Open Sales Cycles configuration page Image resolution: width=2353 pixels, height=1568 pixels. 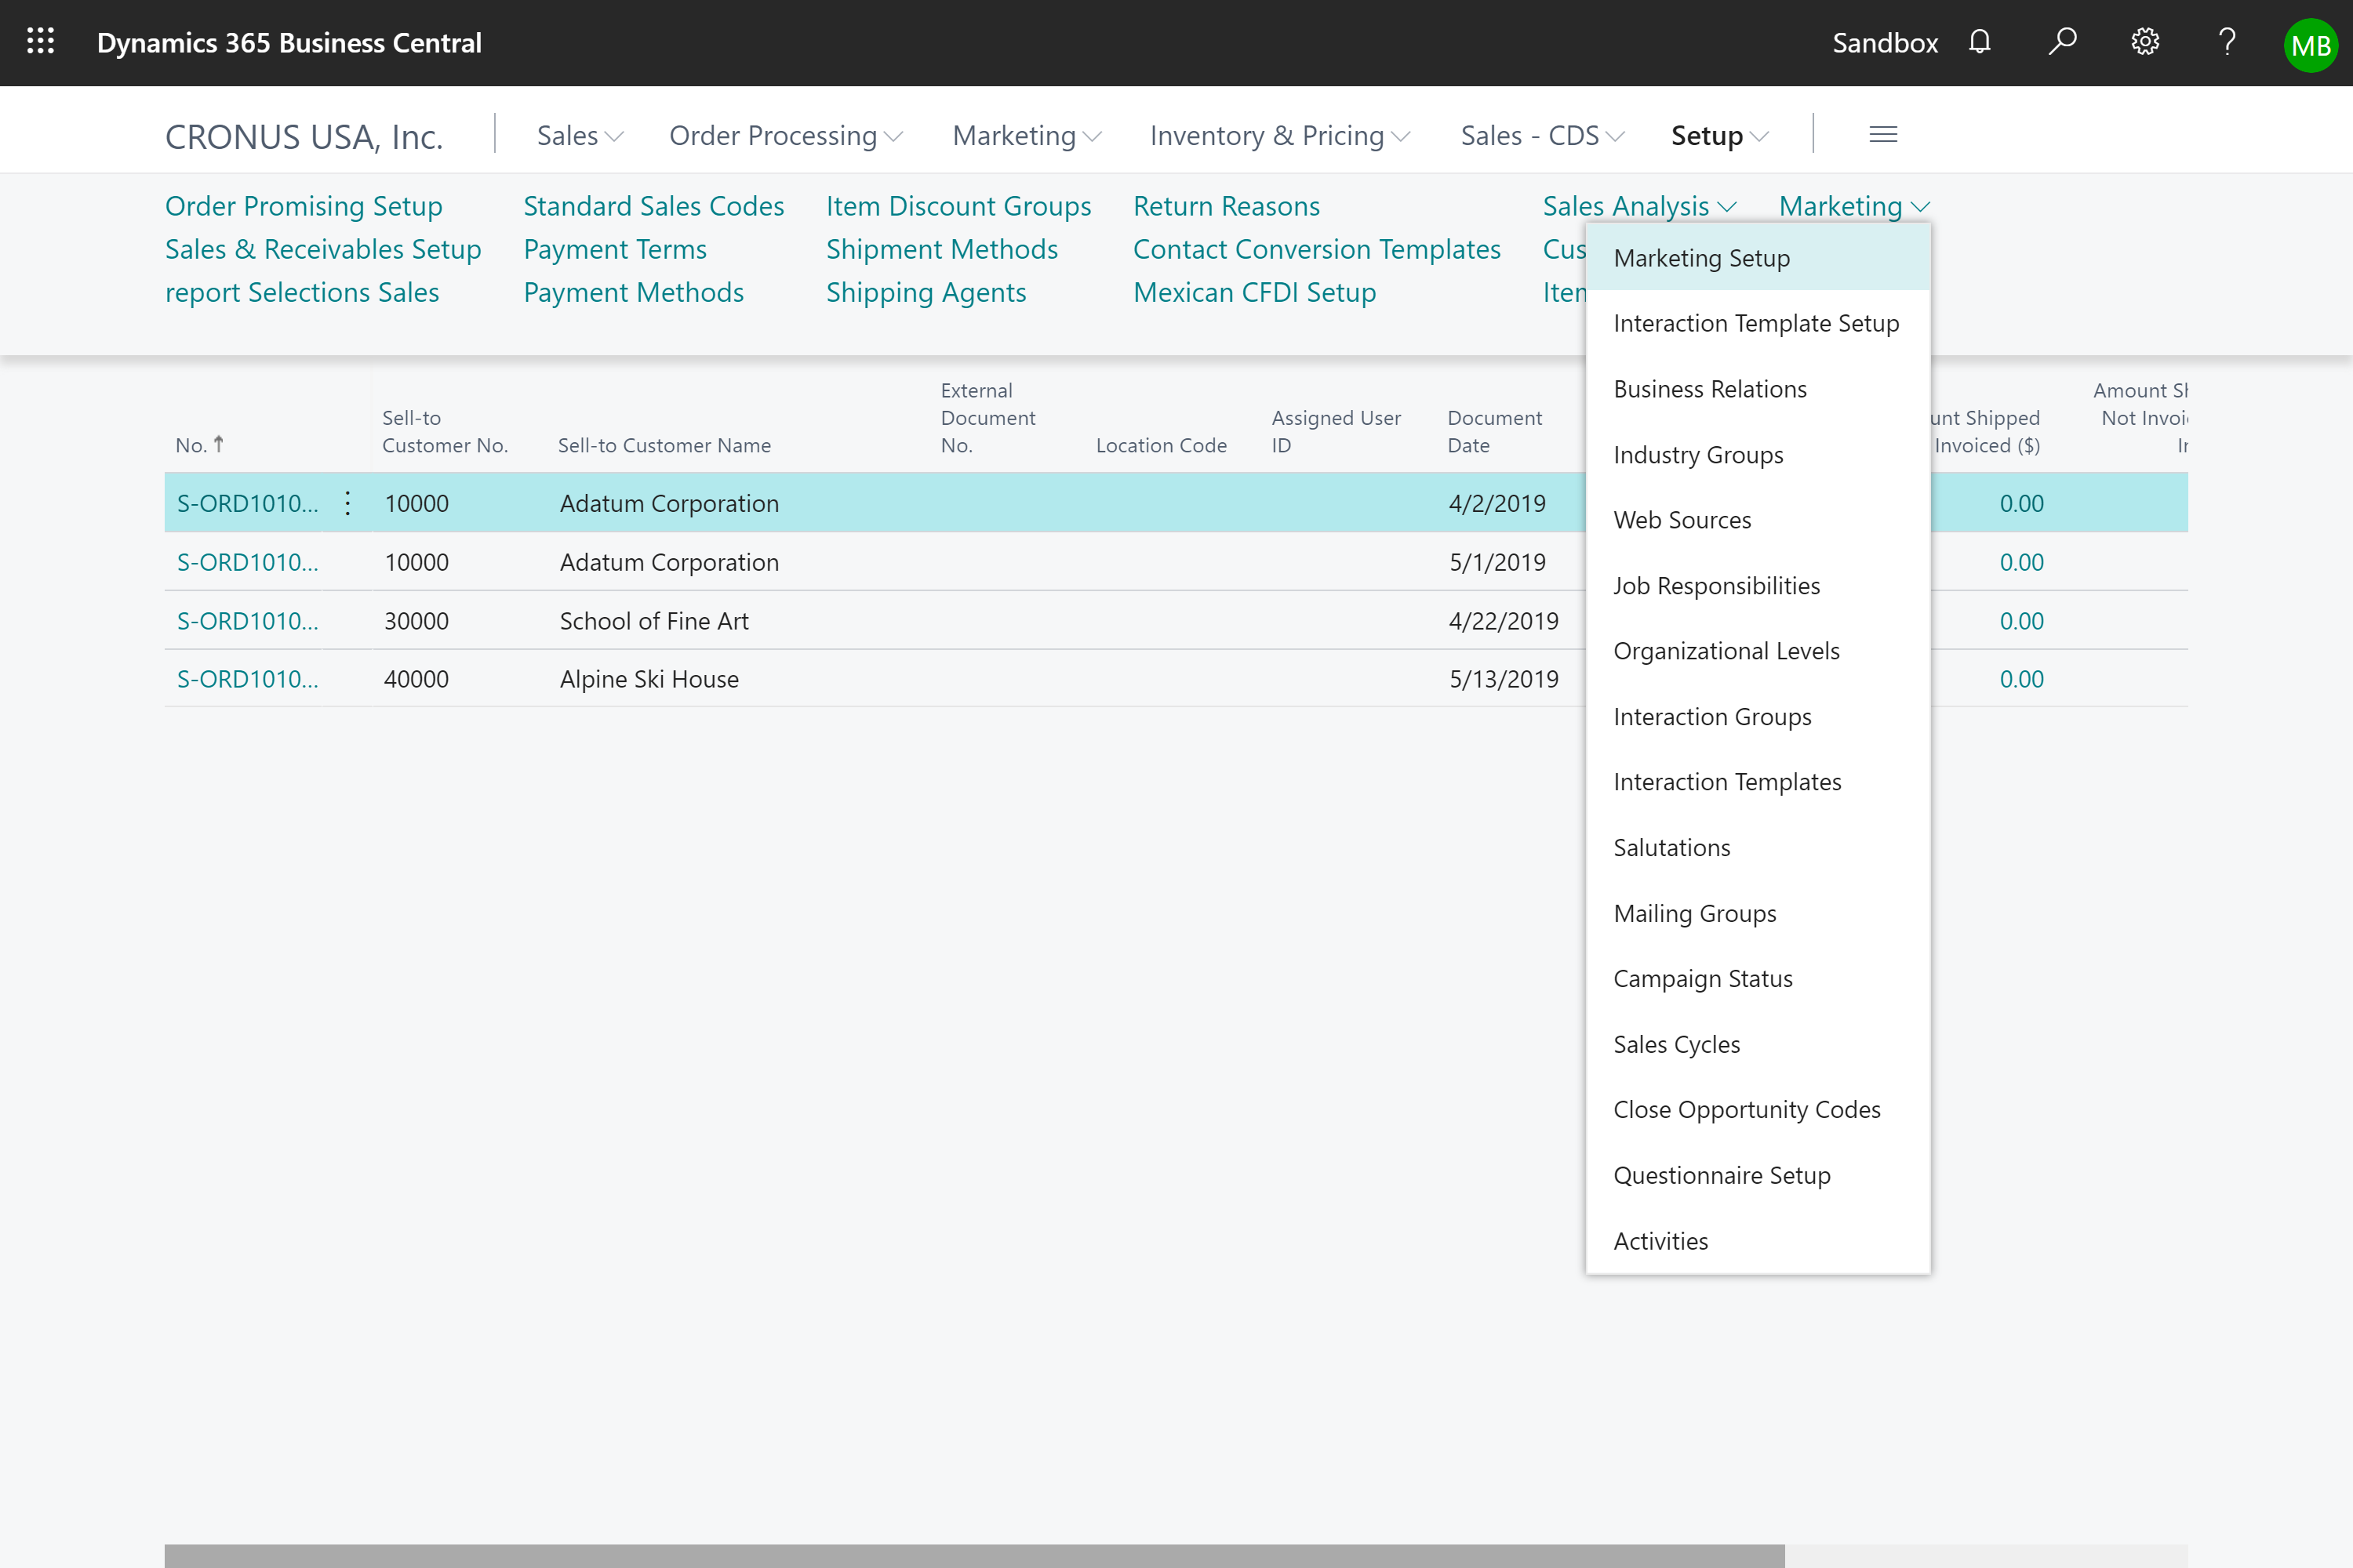coord(1675,1043)
